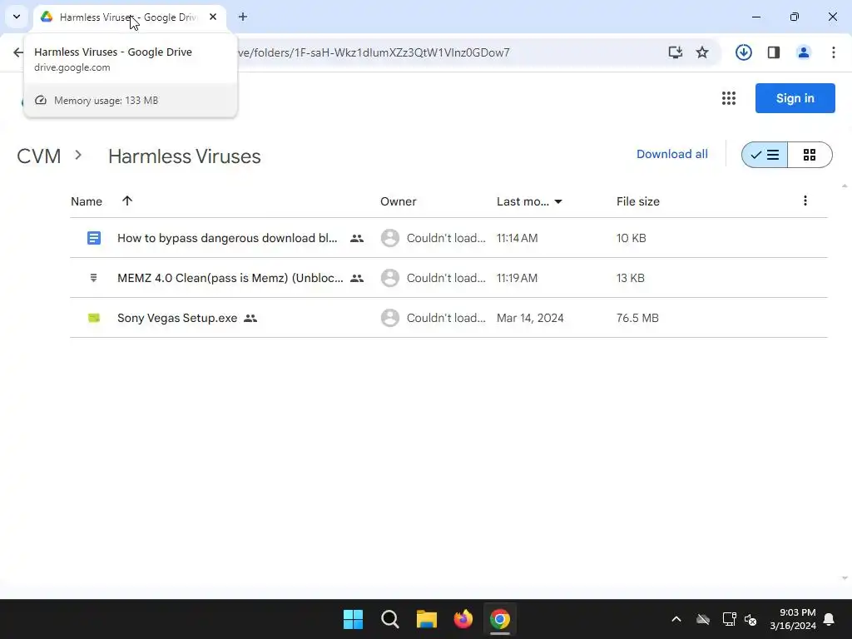Click Mar 14, 2024 modified date
The image size is (852, 639).
pyautogui.click(x=530, y=318)
